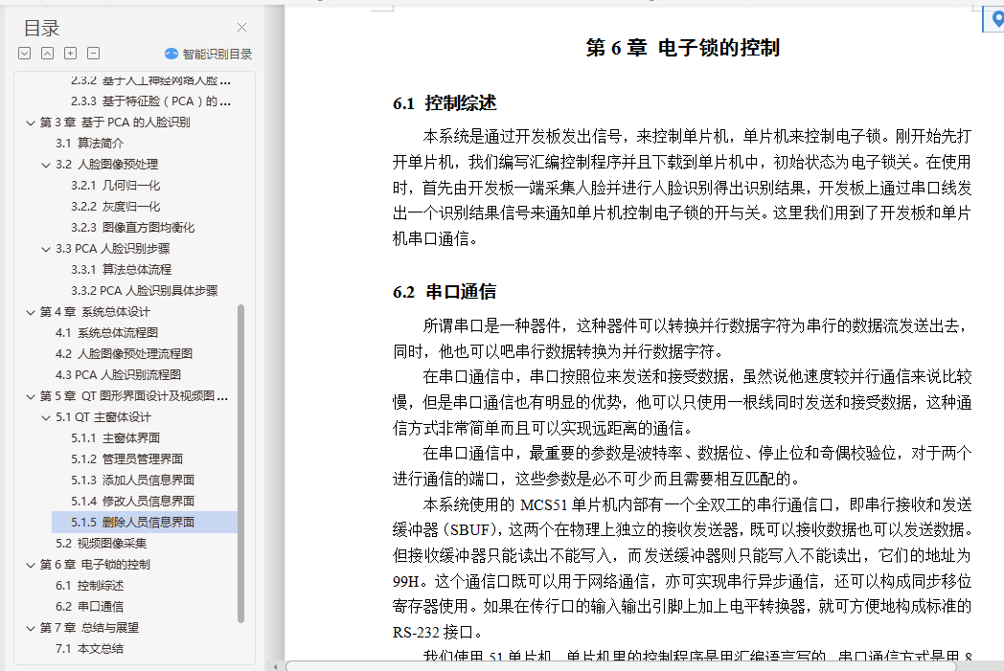Go to 4.3 PCA 人脸识别流程图
The height and width of the screenshot is (671, 1004).
point(118,375)
